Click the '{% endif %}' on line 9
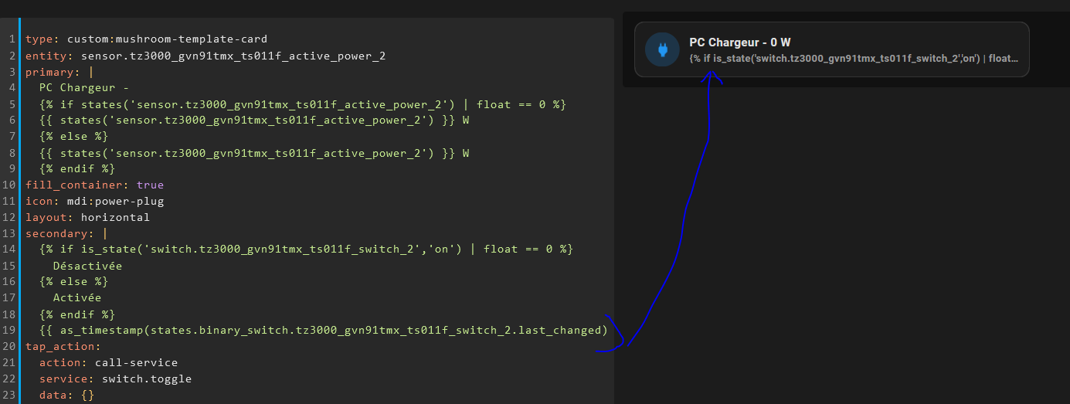 tap(77, 168)
